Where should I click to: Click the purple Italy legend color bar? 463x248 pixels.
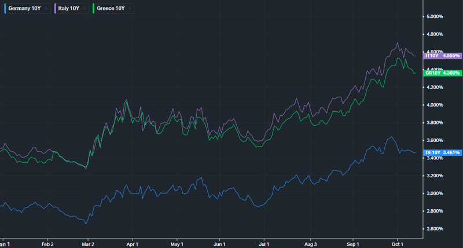[55, 8]
